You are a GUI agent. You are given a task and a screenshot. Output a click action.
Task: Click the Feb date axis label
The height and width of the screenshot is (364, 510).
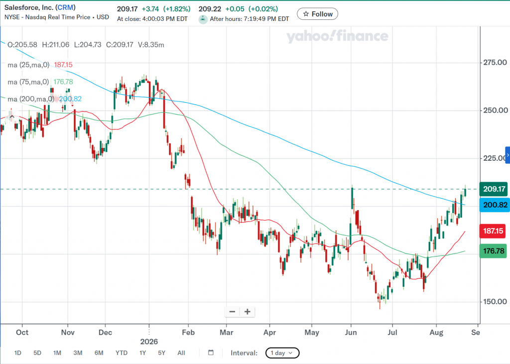188,333
